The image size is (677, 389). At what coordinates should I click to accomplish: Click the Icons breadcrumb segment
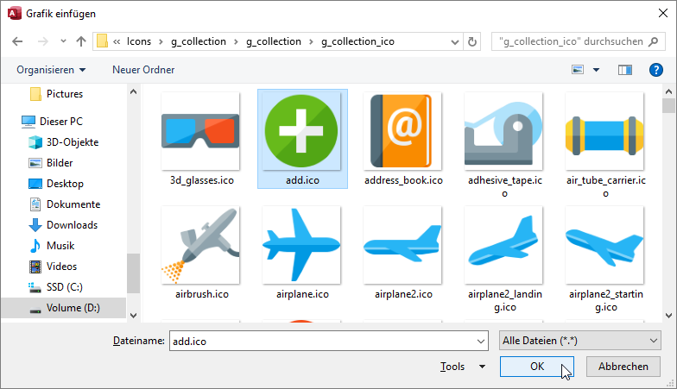tap(139, 41)
